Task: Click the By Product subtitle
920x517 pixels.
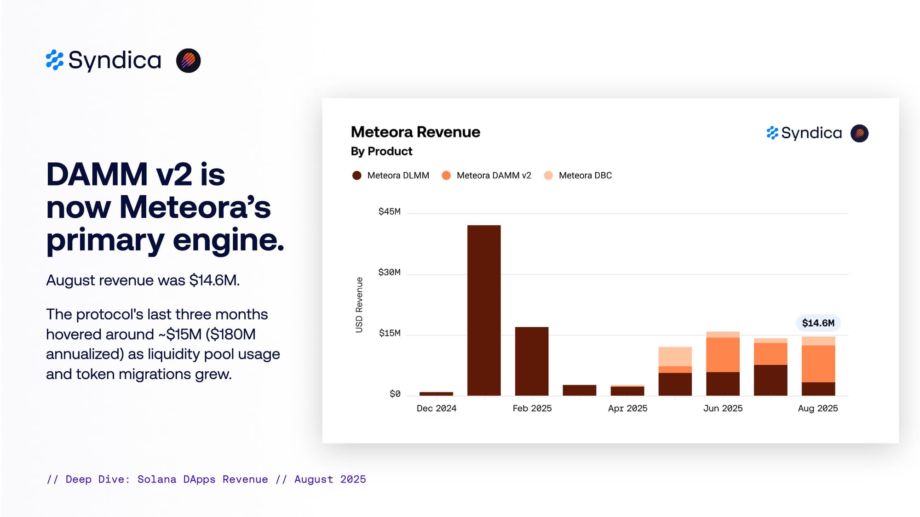Action: pyautogui.click(x=381, y=151)
